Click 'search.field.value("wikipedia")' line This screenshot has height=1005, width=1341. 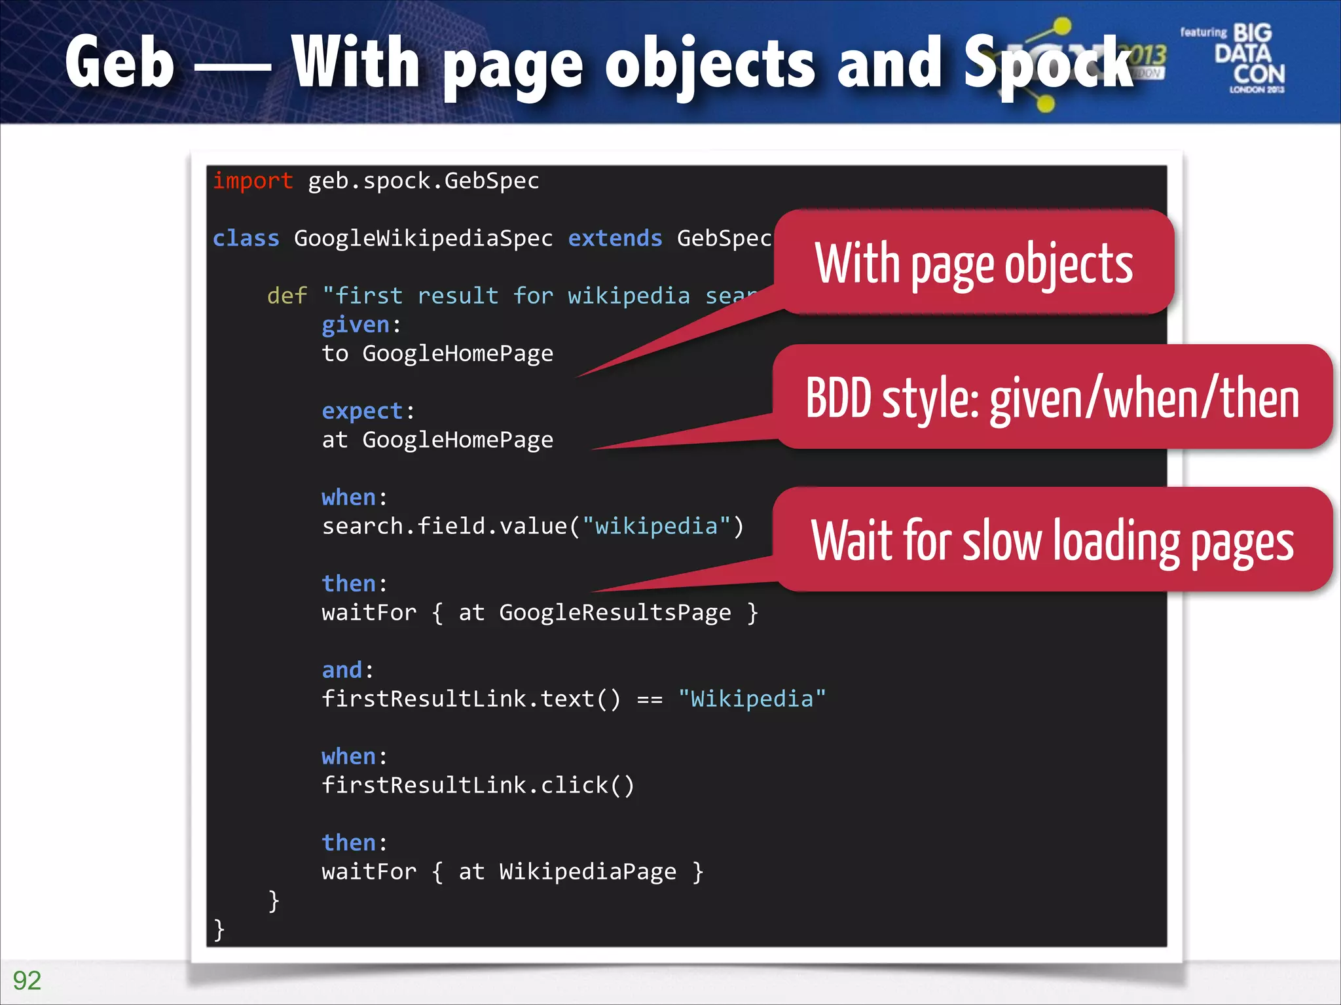(533, 527)
